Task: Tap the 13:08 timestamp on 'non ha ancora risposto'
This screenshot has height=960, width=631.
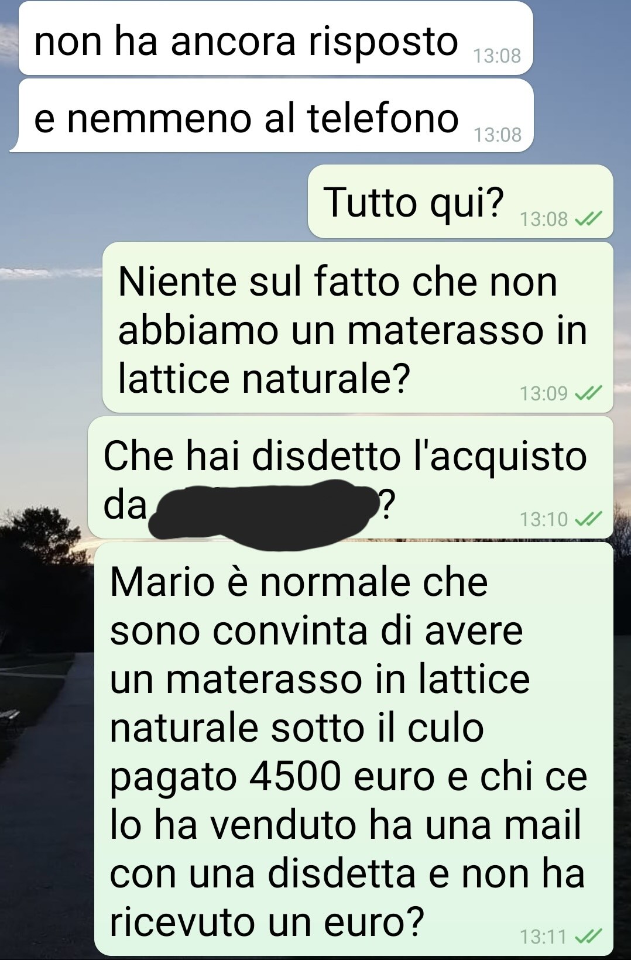Action: click(x=497, y=56)
